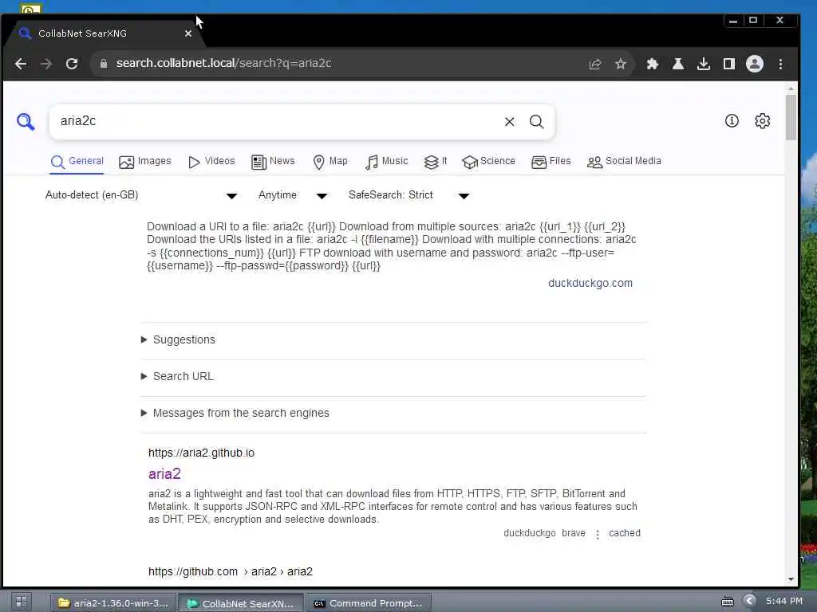817x612 pixels.
Task: Open Chrome Labs flask icon
Action: (x=678, y=64)
